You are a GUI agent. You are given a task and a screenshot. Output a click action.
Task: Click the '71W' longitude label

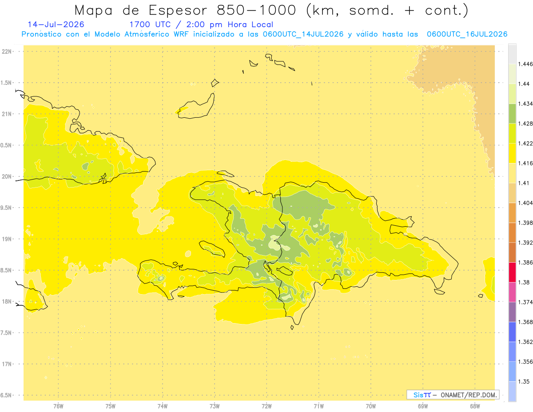coord(318,406)
